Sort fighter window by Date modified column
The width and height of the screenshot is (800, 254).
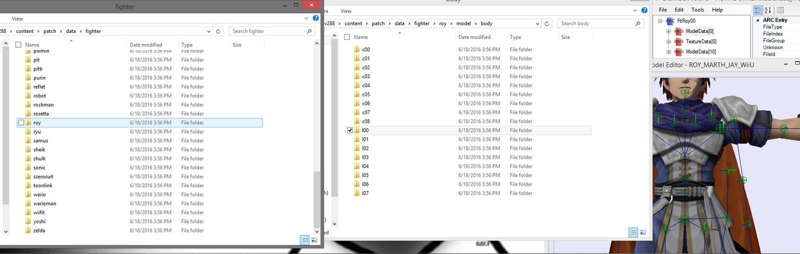(145, 44)
